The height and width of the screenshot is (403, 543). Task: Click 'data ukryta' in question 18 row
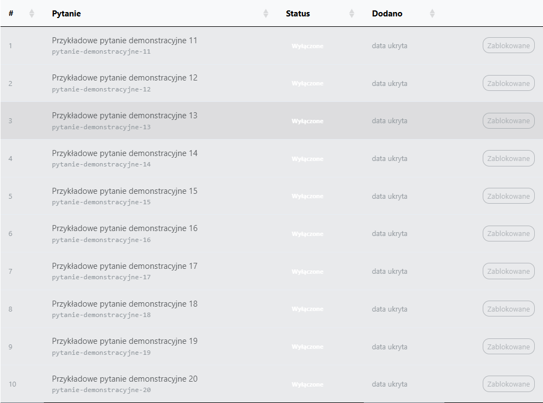[390, 309]
